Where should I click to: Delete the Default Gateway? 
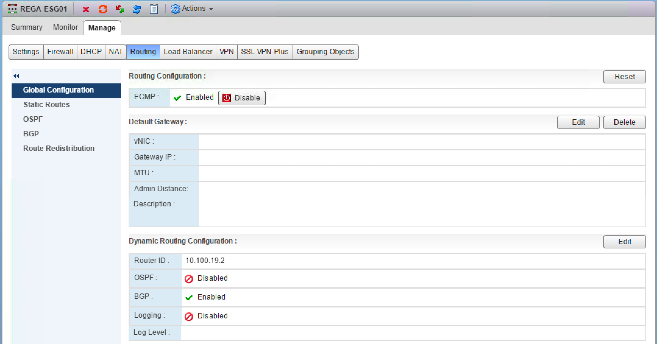pos(624,122)
